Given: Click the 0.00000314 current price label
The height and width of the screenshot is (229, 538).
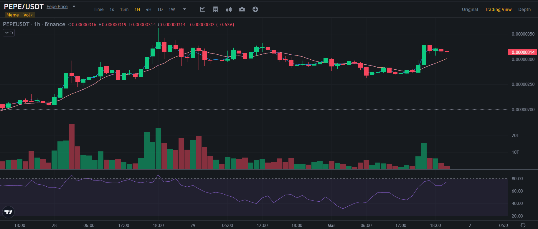Looking at the screenshot, I should pyautogui.click(x=523, y=52).
